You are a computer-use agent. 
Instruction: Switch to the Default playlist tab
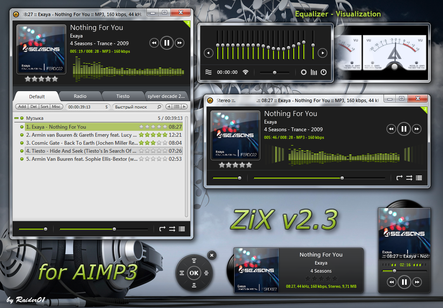tap(37, 96)
